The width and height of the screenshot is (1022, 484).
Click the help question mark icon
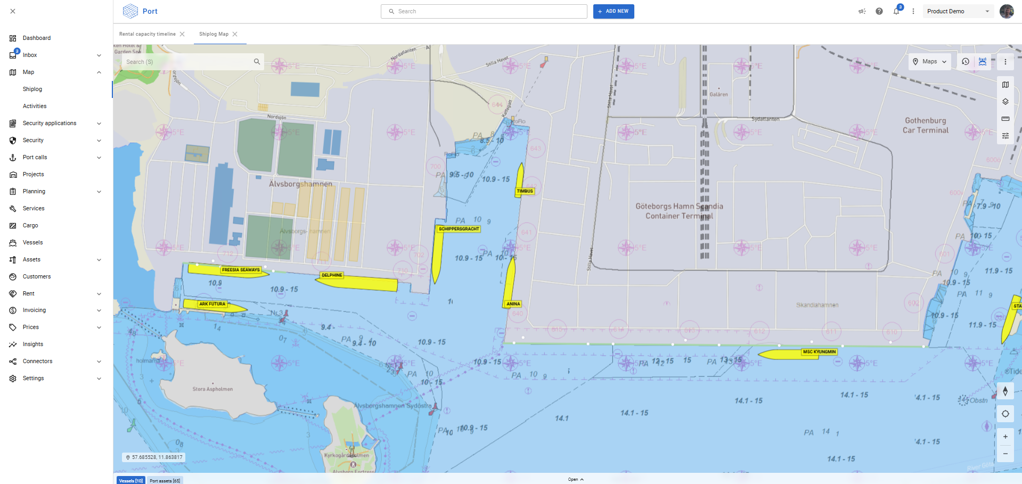879,11
